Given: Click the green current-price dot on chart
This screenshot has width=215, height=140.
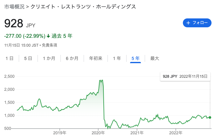Looking at the screenshot, I should 210,117.
